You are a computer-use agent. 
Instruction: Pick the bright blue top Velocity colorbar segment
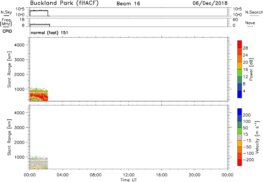click(x=240, y=112)
